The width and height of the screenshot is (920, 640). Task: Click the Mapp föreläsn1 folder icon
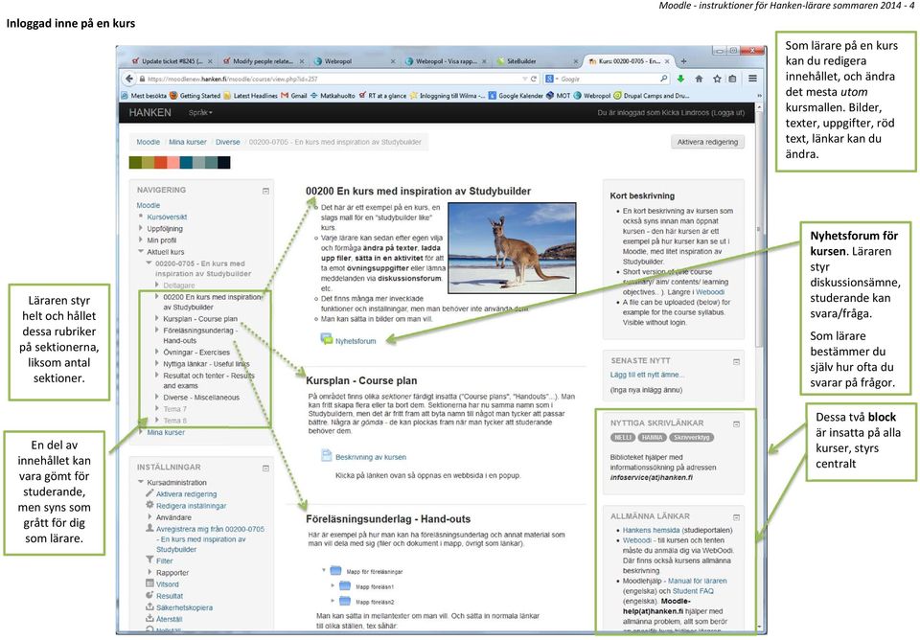pos(345,586)
